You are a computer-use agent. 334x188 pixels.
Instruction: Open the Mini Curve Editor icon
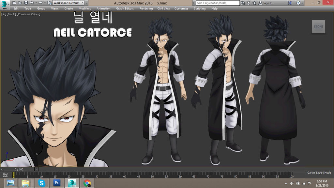click(x=5, y=175)
